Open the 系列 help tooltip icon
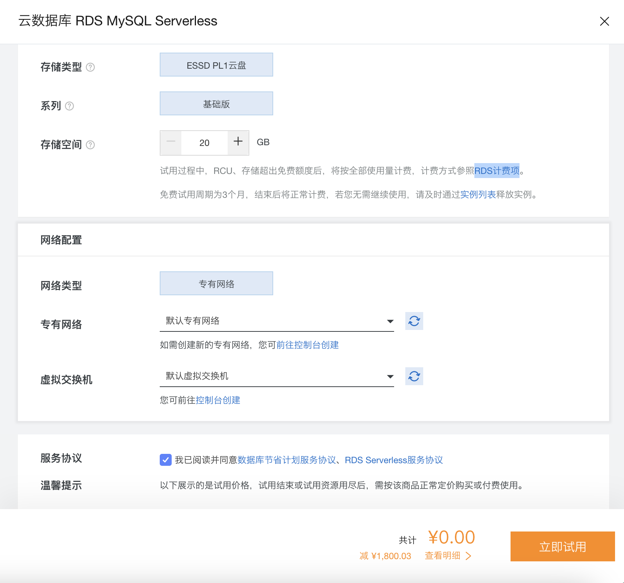 click(x=69, y=106)
